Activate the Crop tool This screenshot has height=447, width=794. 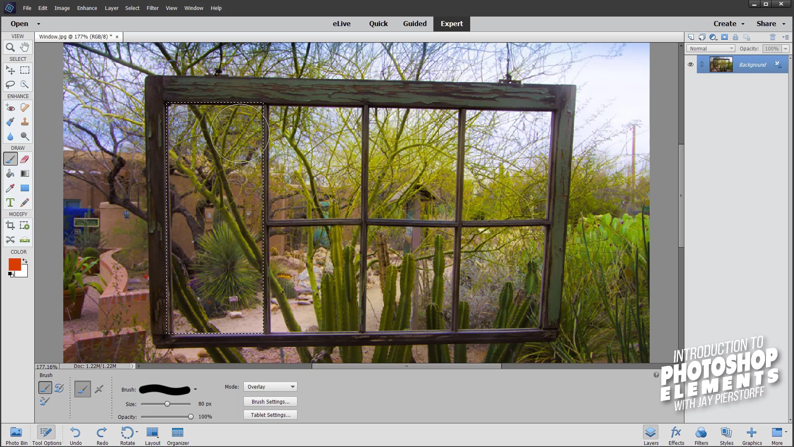10,226
